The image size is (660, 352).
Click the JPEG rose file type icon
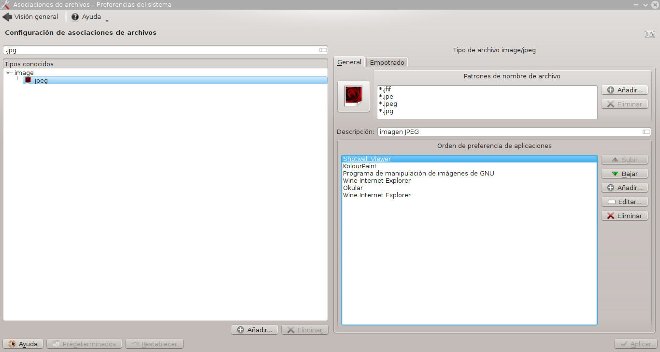tap(353, 96)
